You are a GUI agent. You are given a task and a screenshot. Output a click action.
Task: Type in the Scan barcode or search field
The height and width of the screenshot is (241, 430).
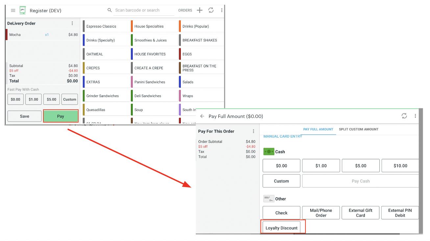tap(144, 11)
